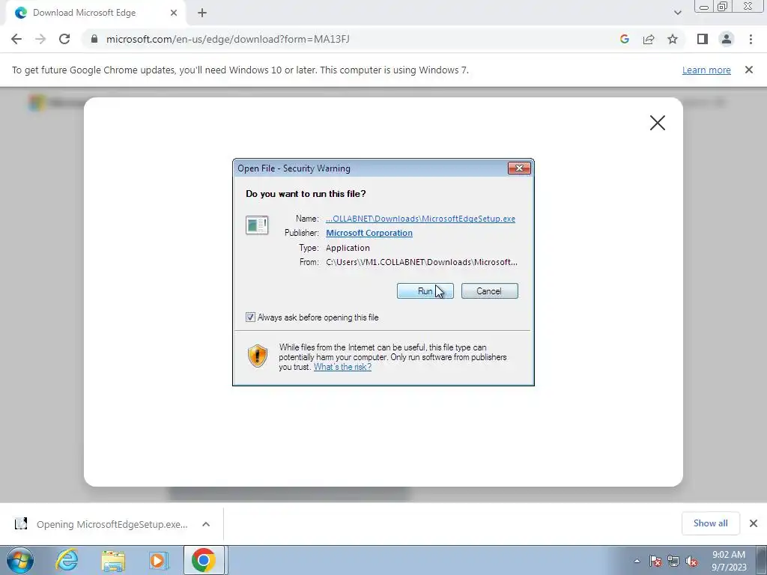
Task: Open the Chrome profile avatar
Action: pyautogui.click(x=727, y=39)
